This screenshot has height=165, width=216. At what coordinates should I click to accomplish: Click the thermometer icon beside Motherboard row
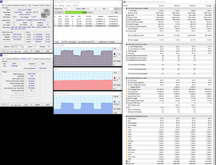pyautogui.click(x=127, y=118)
